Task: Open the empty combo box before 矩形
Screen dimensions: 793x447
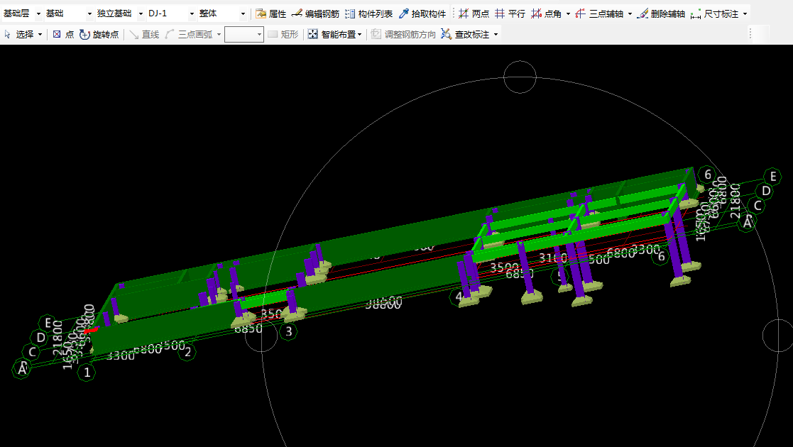Action: coord(244,34)
